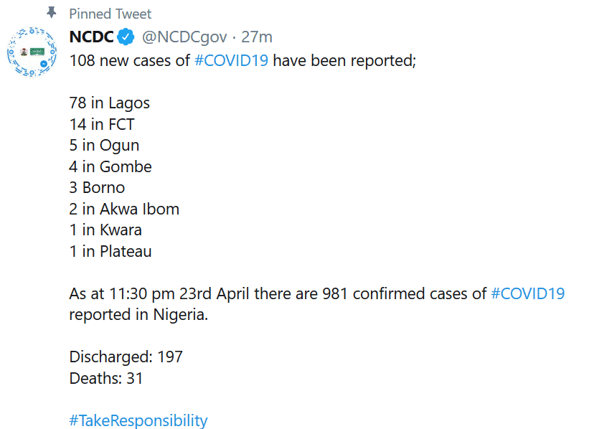Click the '2 in Akwa Ibom' line

(x=124, y=209)
